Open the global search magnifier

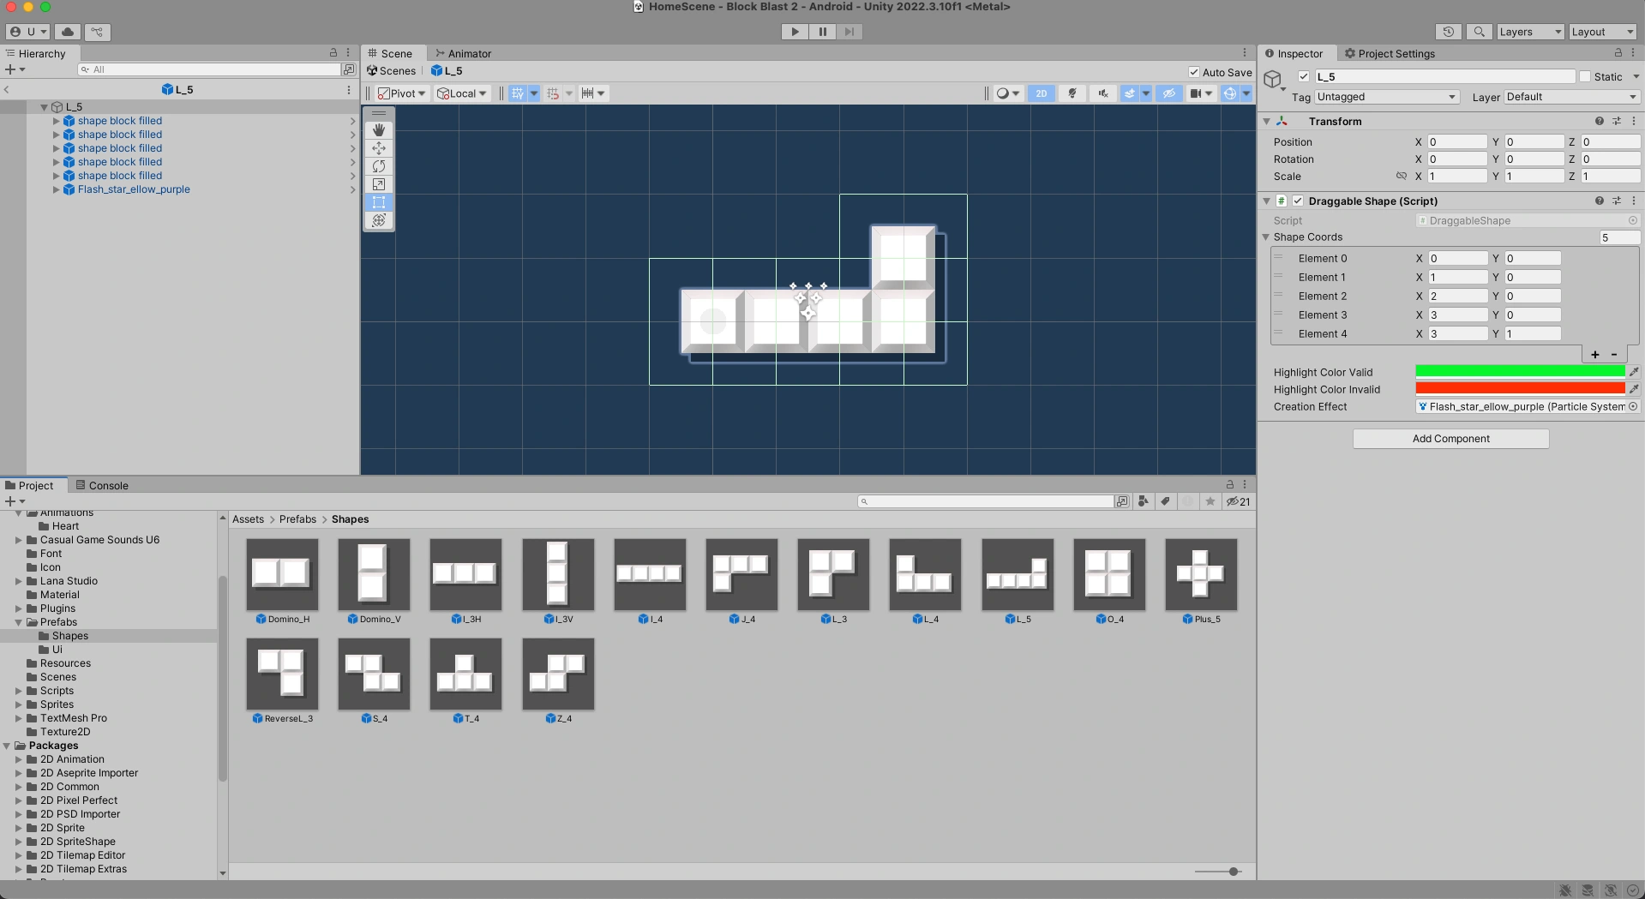[x=1479, y=32]
